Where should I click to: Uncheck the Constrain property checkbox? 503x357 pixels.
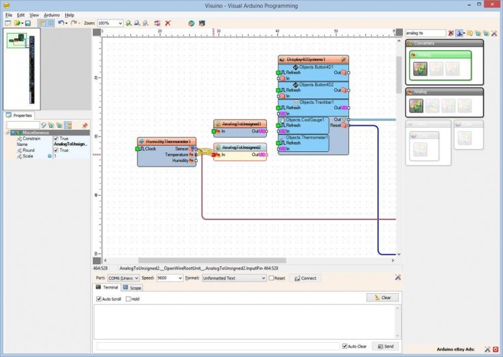tap(56, 138)
